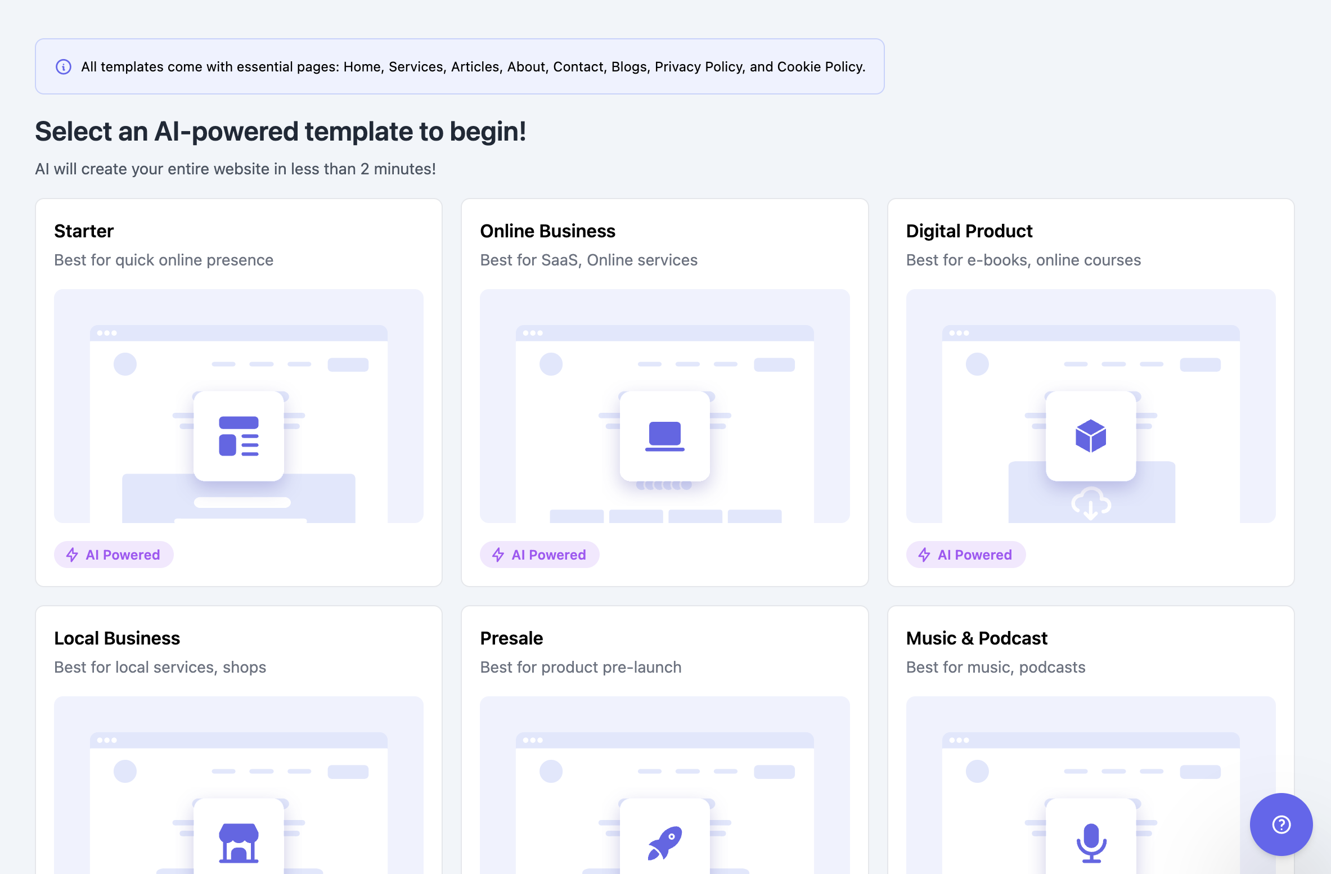
Task: Click the Local Business storefront icon
Action: (239, 843)
